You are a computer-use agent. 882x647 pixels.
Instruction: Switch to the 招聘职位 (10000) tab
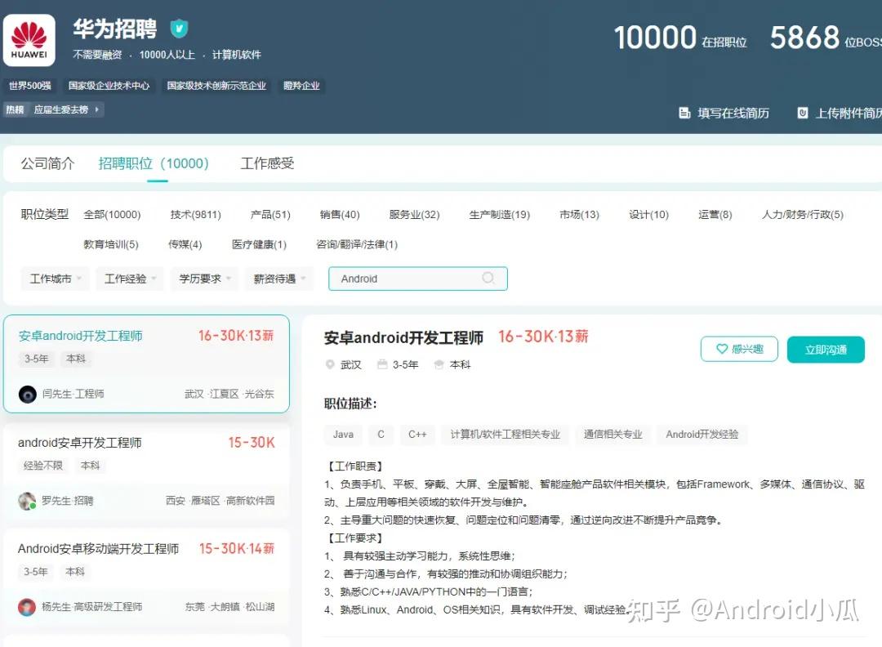154,163
